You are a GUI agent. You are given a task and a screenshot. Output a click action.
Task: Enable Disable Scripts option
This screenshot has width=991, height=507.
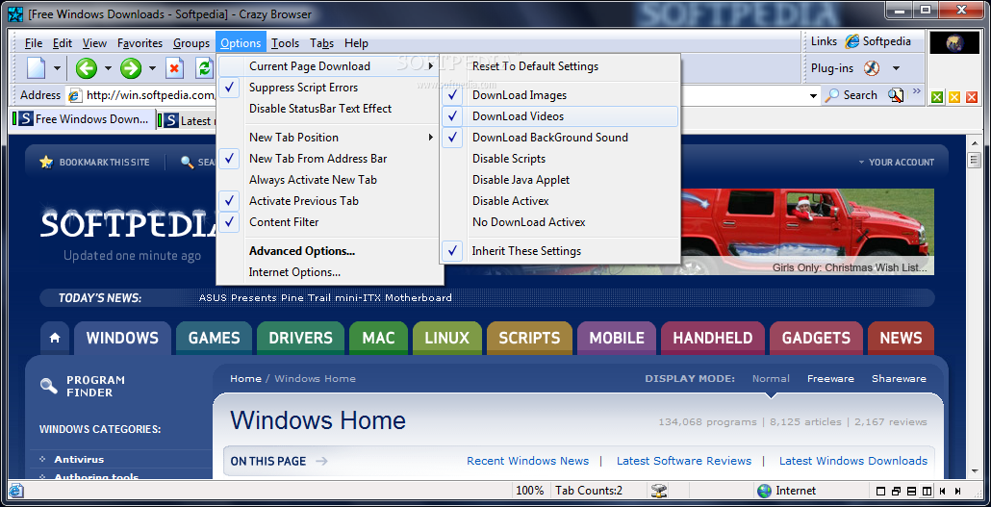559,159
